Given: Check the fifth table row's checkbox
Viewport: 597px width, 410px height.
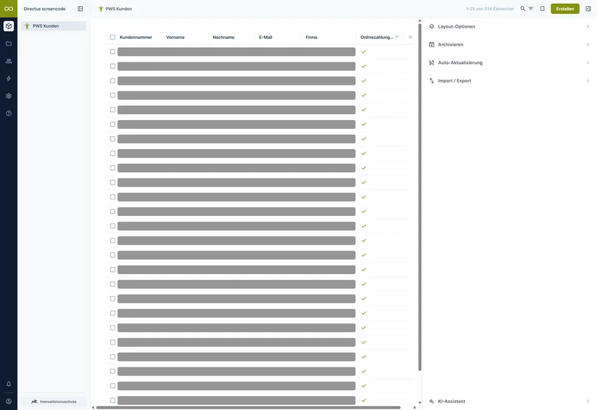Looking at the screenshot, I should pyautogui.click(x=112, y=110).
